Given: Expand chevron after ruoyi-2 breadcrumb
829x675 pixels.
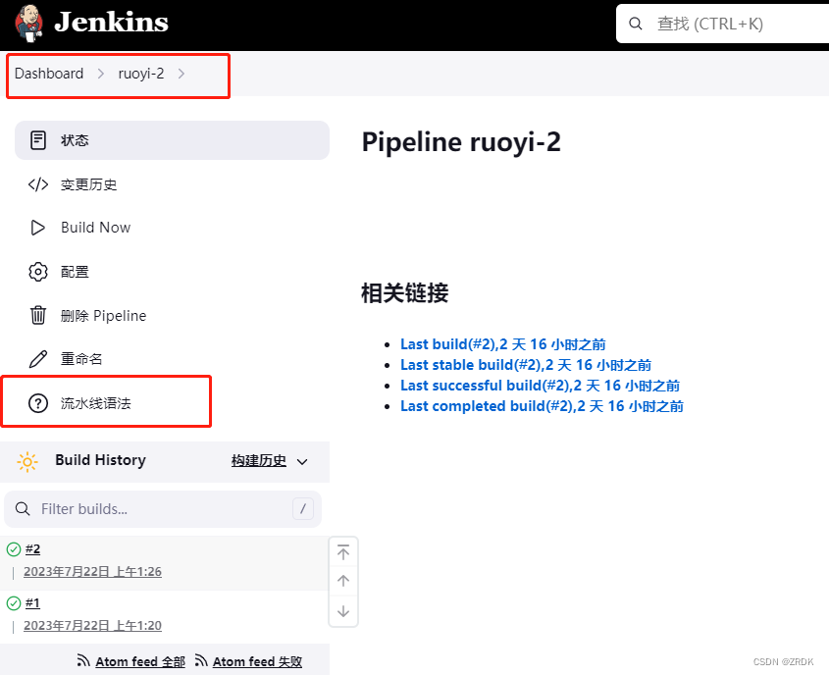Looking at the screenshot, I should (181, 74).
